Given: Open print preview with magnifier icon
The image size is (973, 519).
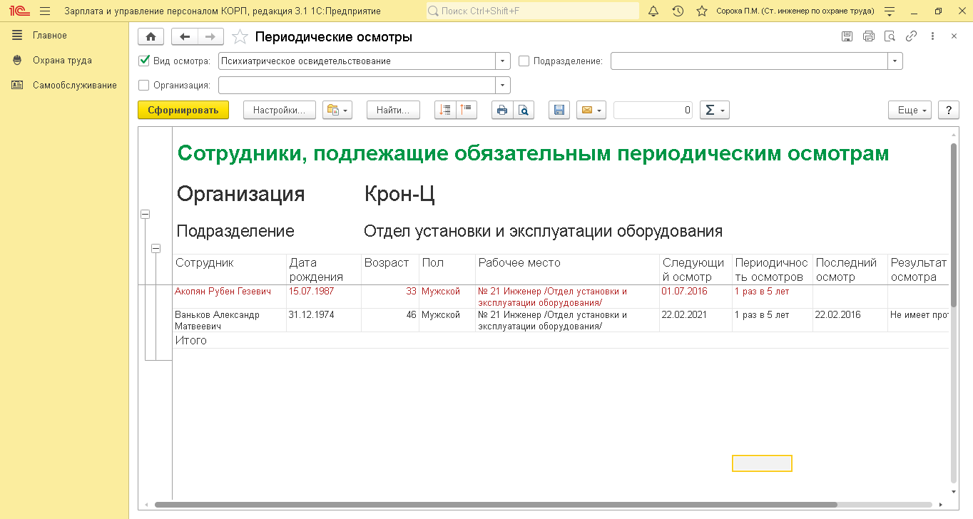Looking at the screenshot, I should point(524,110).
